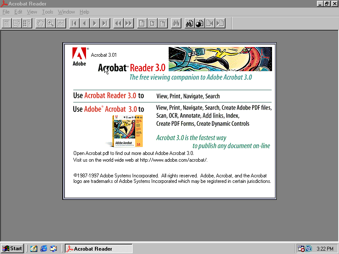
Task: Choose the Fit Width page icon
Action: point(162,23)
